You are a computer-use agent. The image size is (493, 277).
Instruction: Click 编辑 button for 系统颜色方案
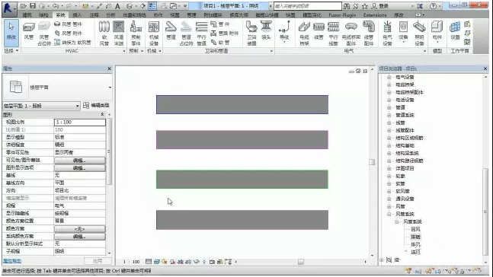[x=79, y=236]
